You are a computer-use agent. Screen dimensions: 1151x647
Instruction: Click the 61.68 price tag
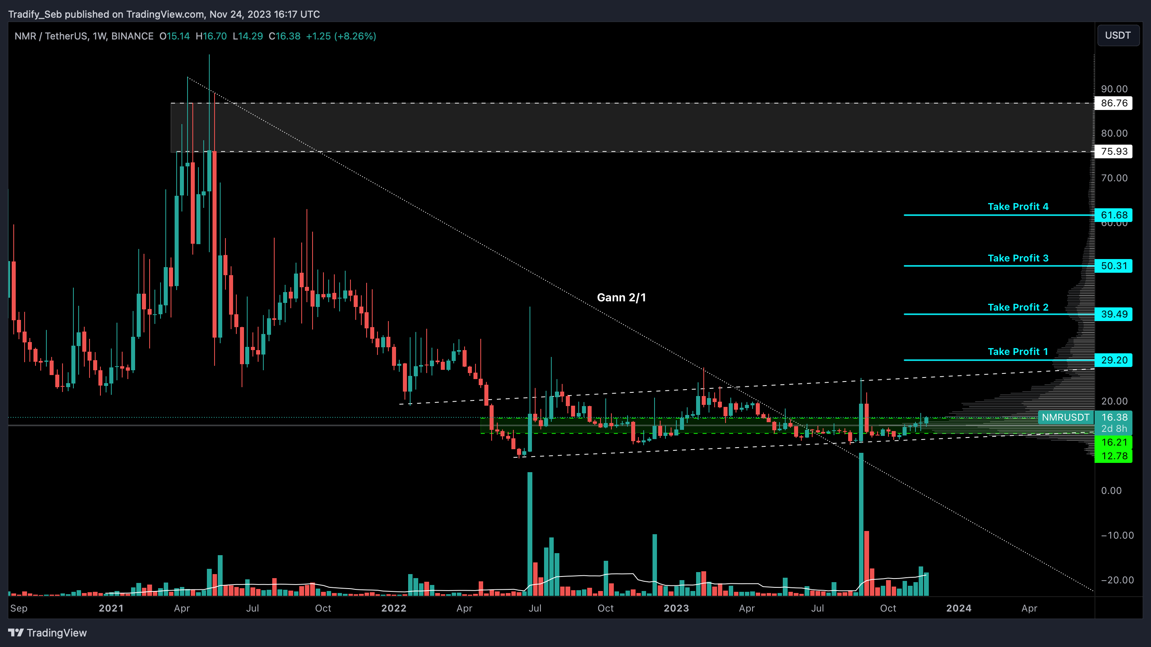click(1113, 215)
